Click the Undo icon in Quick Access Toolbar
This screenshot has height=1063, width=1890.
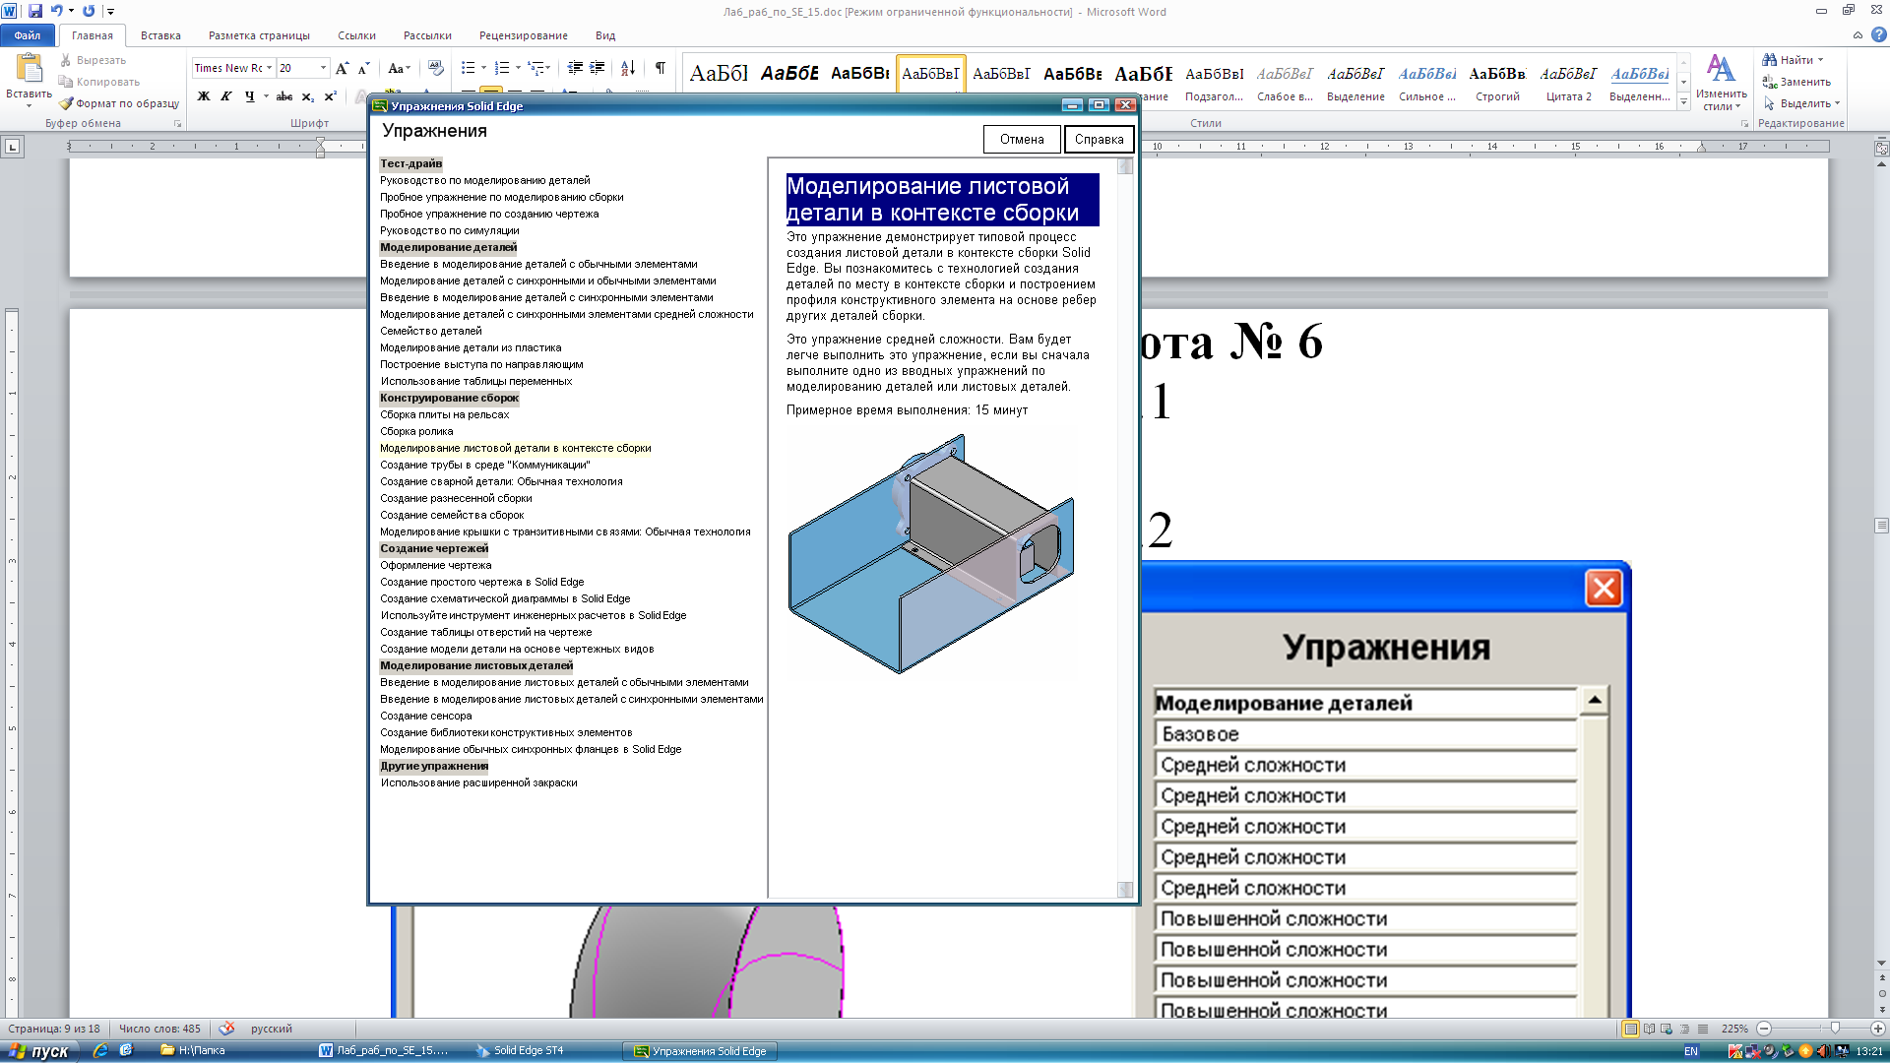coord(57,11)
